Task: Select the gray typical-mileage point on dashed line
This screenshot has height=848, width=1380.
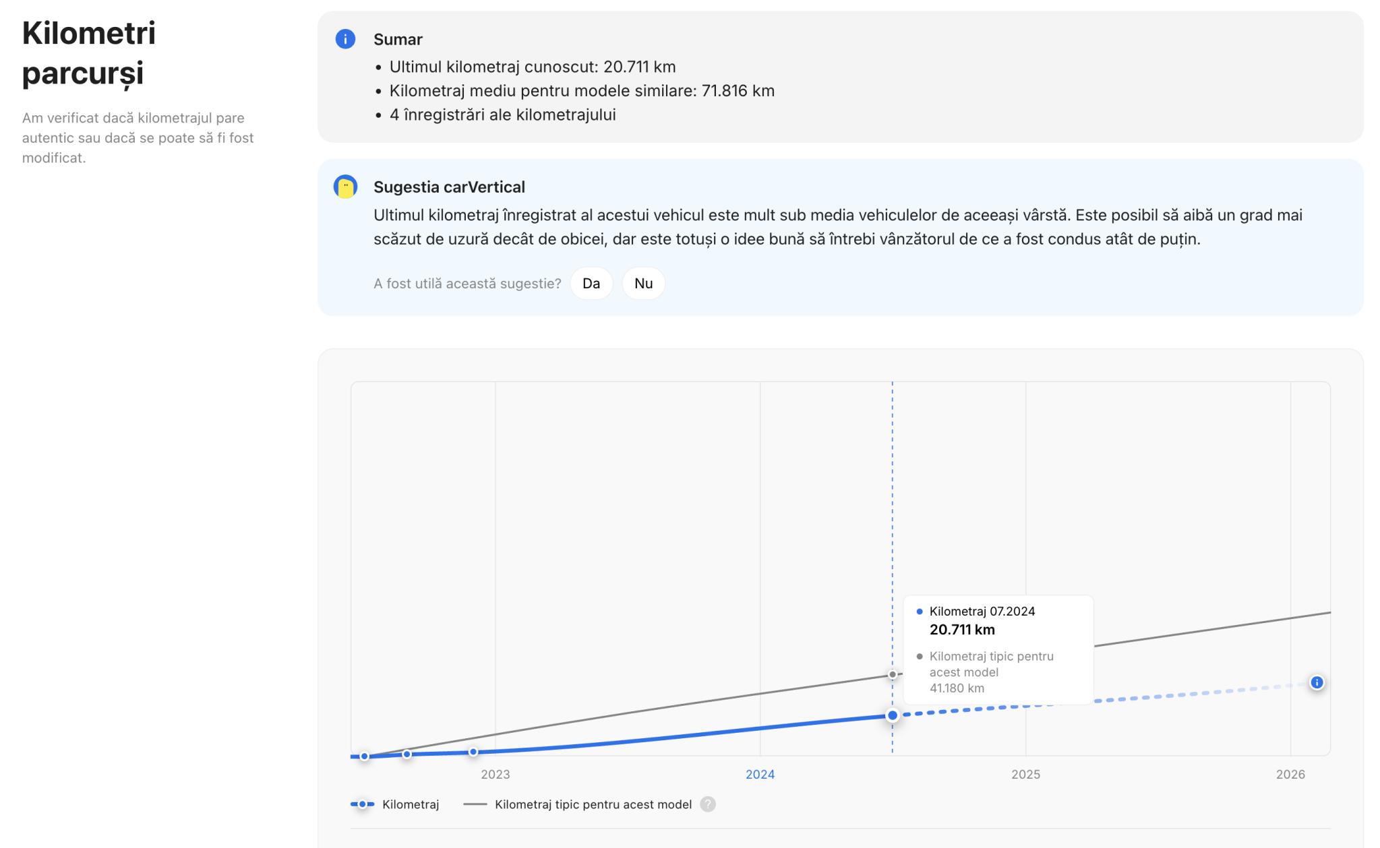Action: click(892, 674)
